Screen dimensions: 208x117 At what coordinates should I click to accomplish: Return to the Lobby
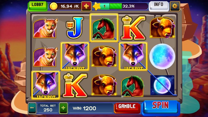(x=37, y=6)
